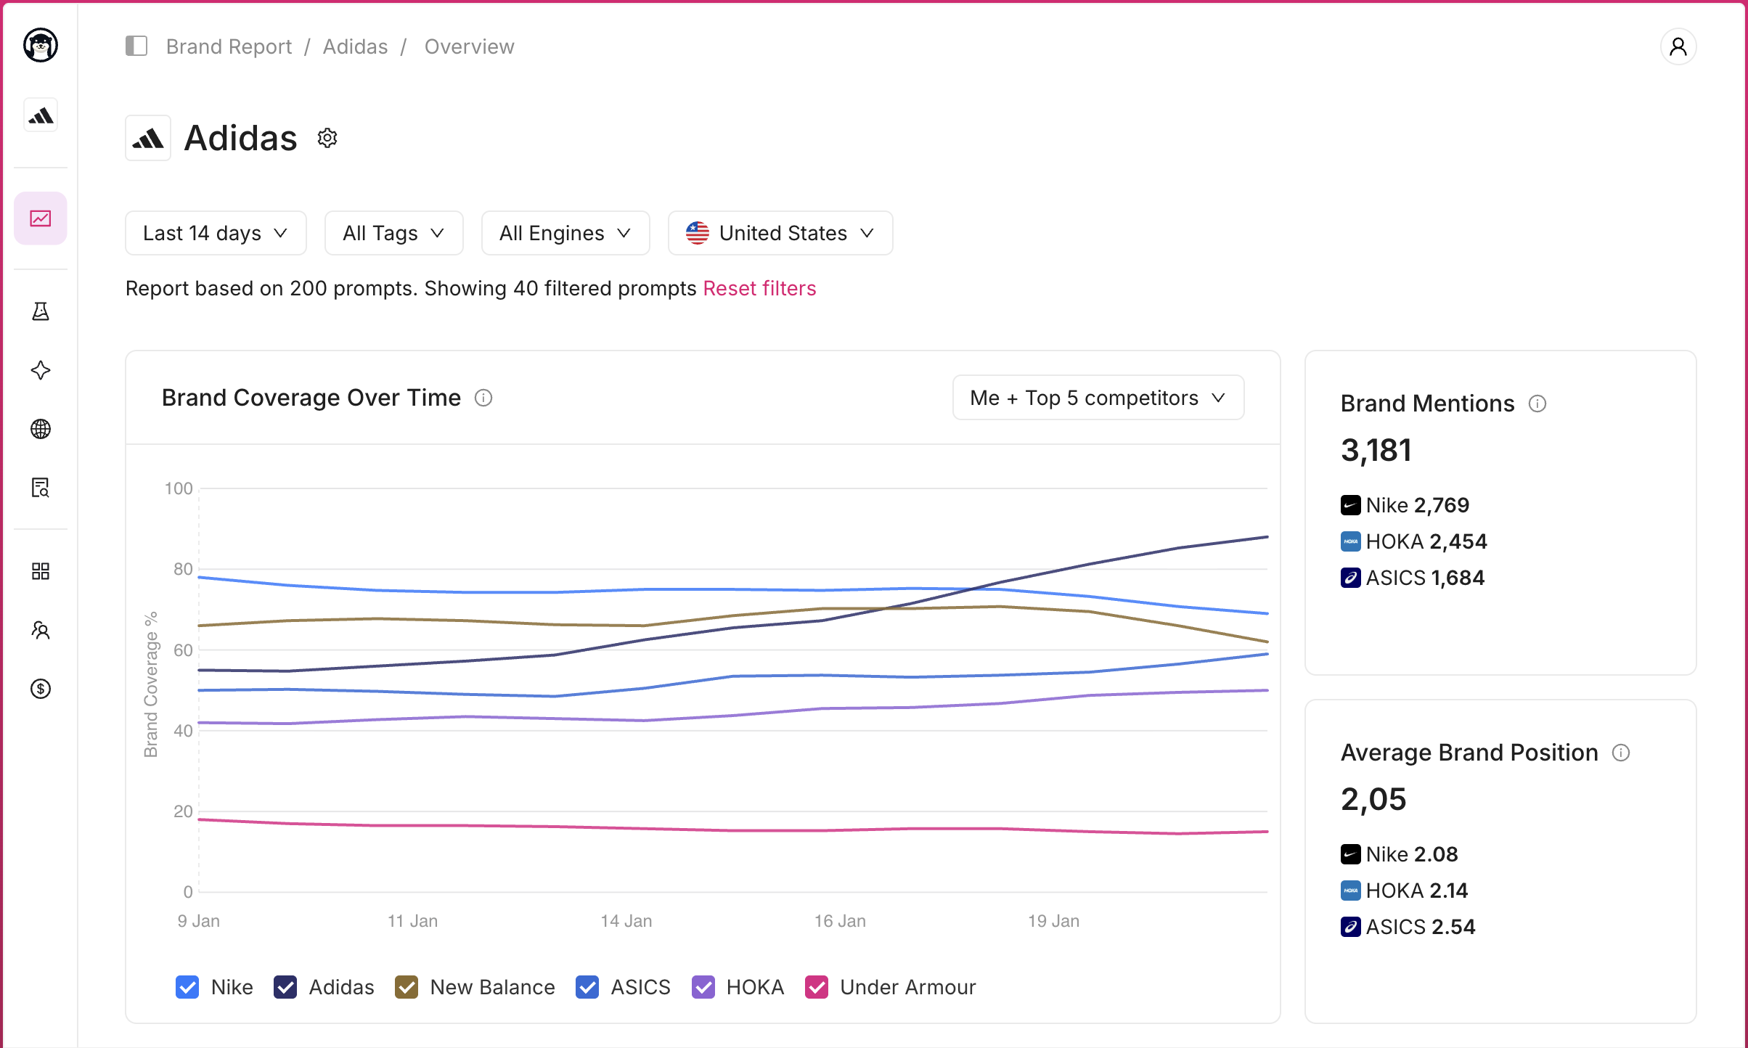Screen dimensions: 1748x1048
Task: Uncheck the Under Armour series checkbox
Action: (x=817, y=987)
